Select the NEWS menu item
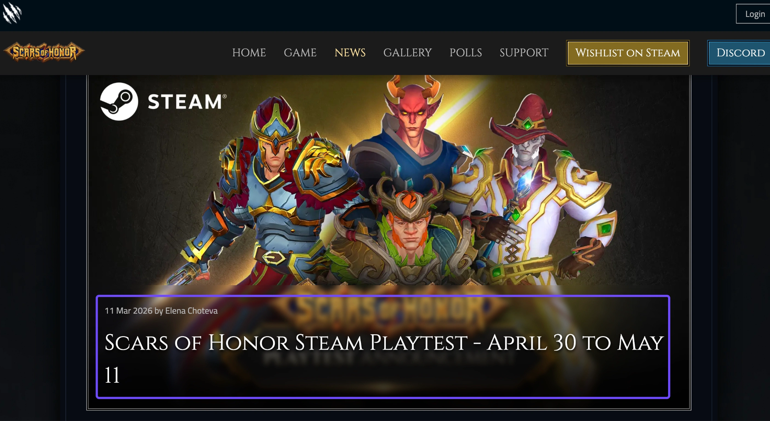The height and width of the screenshot is (421, 770). (x=350, y=53)
